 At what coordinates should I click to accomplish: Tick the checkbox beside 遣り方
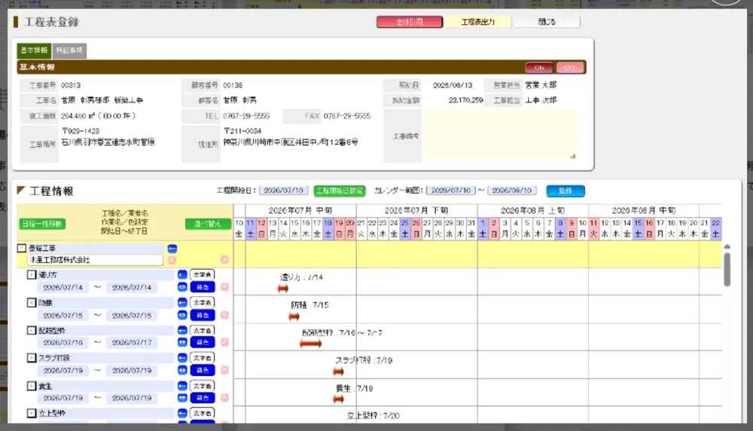31,275
